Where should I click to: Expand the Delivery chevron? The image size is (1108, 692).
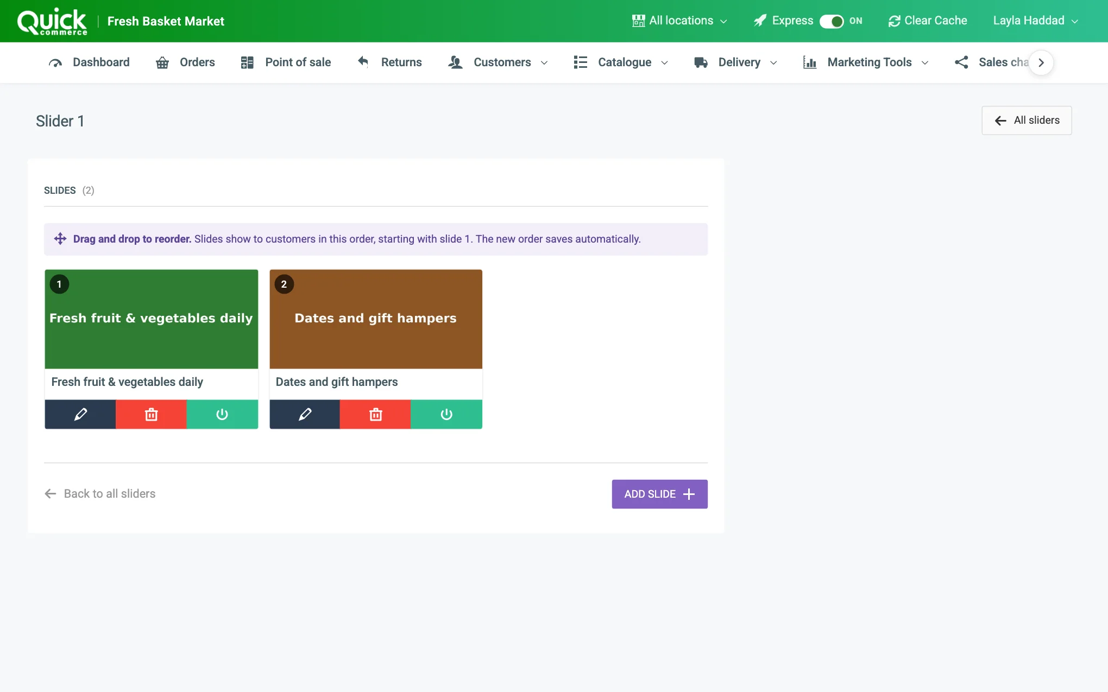[773, 63]
